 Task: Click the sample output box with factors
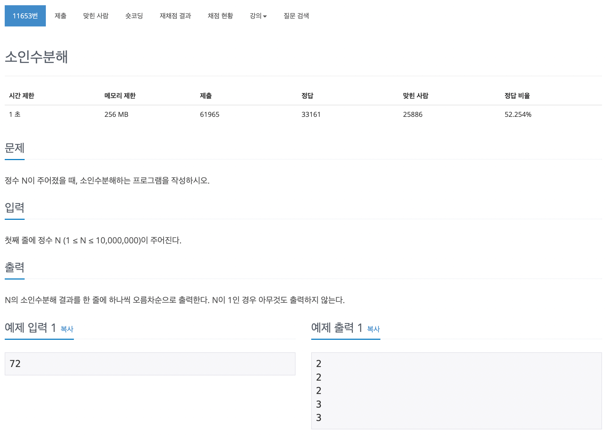click(x=456, y=391)
